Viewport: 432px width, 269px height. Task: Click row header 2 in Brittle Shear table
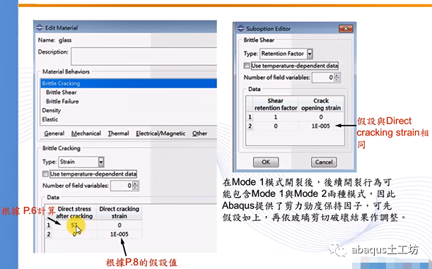tap(250, 126)
